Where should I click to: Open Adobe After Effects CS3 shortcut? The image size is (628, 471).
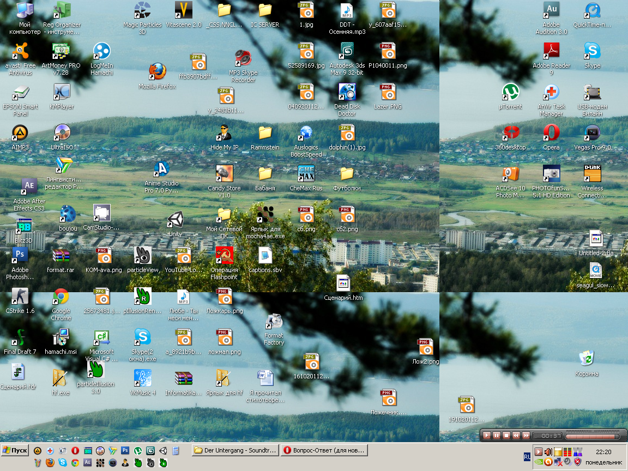[29, 186]
